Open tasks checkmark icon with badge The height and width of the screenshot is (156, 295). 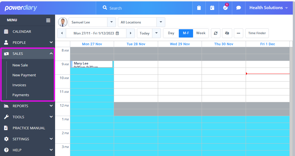[225, 7]
